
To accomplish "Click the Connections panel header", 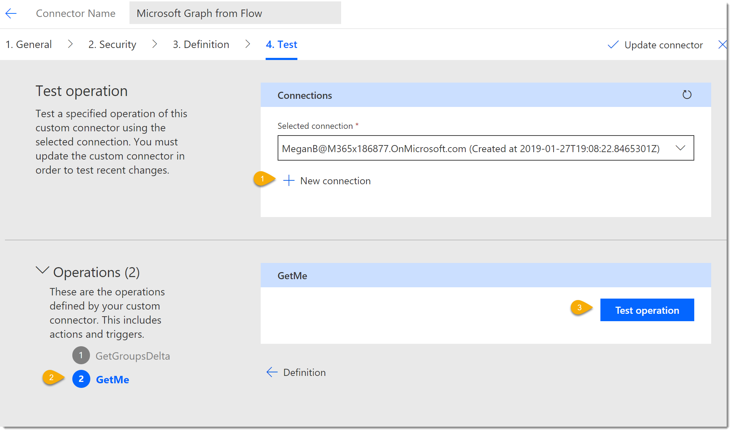I will (485, 95).
